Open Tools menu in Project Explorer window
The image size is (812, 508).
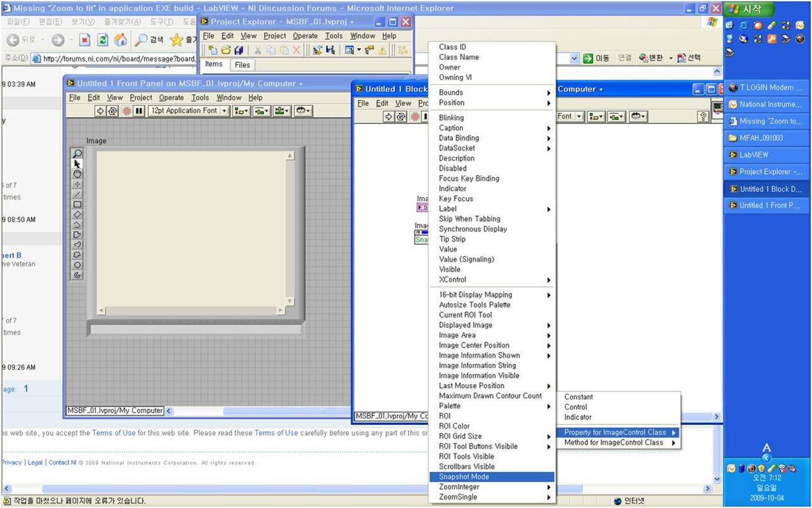tap(334, 36)
